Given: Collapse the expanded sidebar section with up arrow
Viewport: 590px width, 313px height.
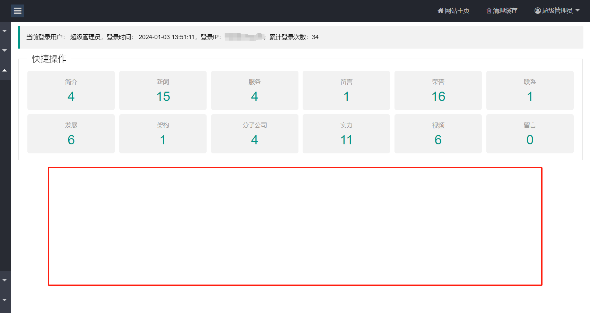Looking at the screenshot, I should pyautogui.click(x=5, y=70).
